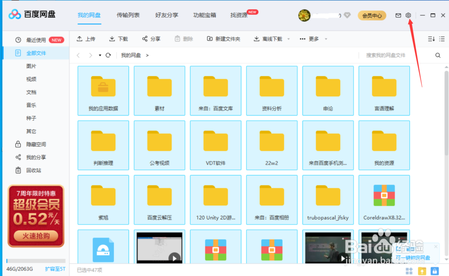The height and width of the screenshot is (276, 449).
Task: Share selected files via the 分享 icon
Action: tap(151, 39)
